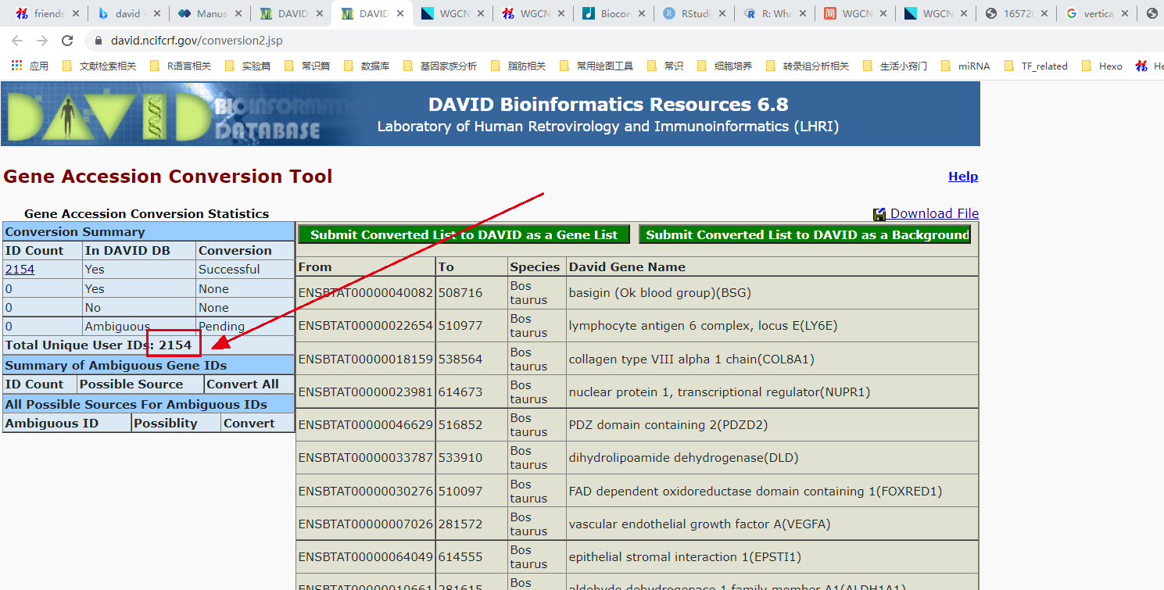Image resolution: width=1164 pixels, height=590 pixels.
Task: Go back with browser back arrow
Action: (17, 41)
